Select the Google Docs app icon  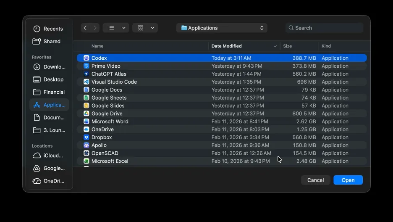tap(86, 90)
